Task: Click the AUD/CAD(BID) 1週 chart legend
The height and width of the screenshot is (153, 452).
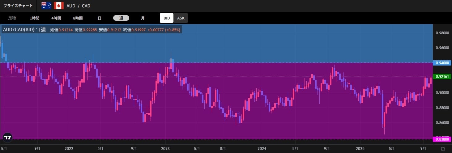Action: [24, 30]
